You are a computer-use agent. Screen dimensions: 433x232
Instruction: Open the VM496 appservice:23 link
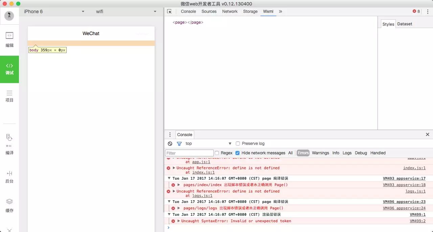click(x=404, y=202)
